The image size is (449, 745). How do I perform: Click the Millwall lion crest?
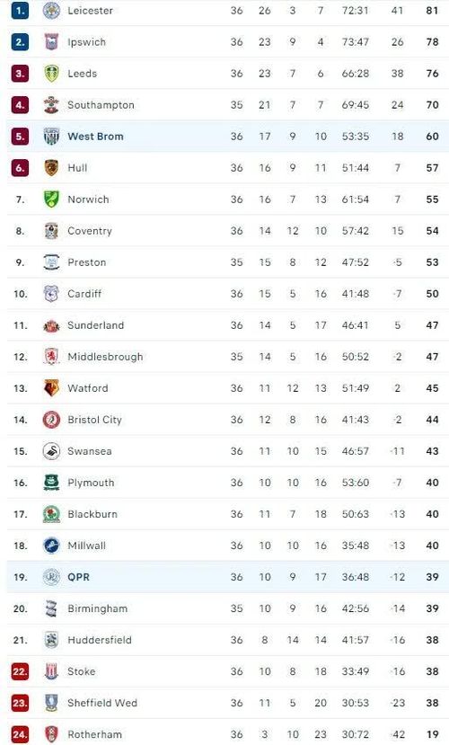51,545
